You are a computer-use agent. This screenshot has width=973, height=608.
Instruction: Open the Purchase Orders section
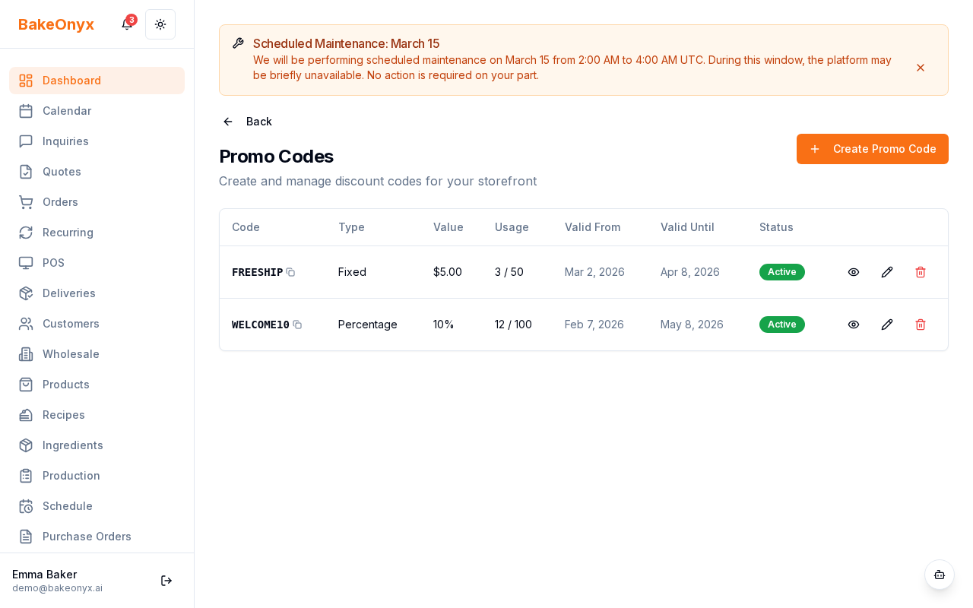tap(87, 537)
